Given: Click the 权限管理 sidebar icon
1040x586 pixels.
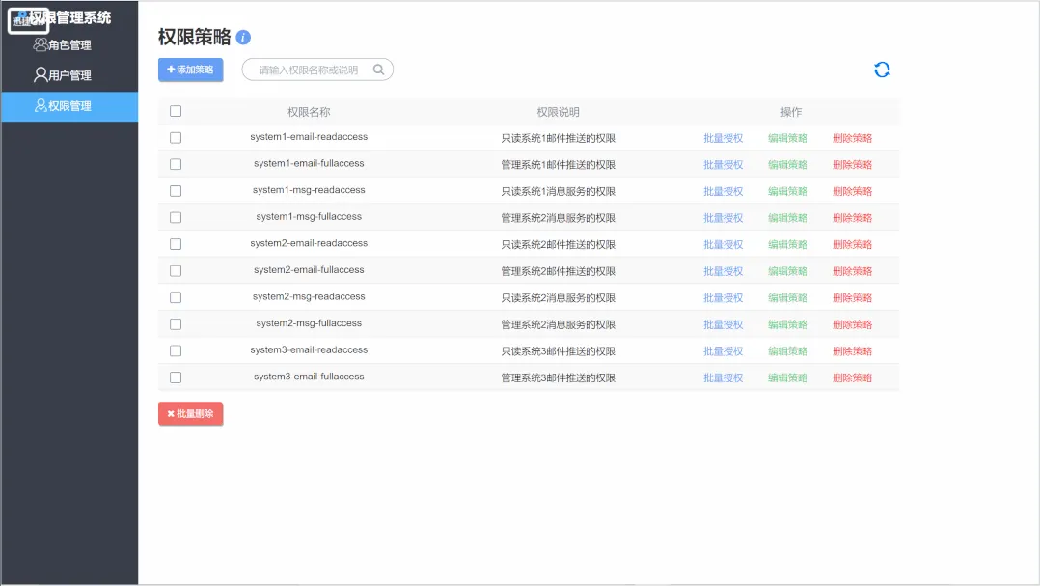Looking at the screenshot, I should click(41, 105).
